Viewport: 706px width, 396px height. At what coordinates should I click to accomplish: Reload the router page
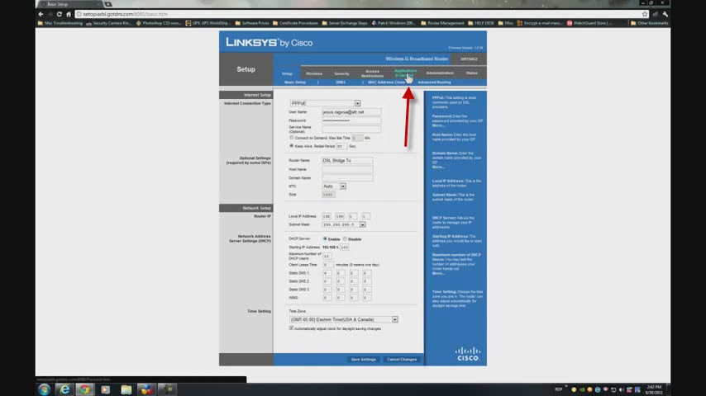click(59, 14)
